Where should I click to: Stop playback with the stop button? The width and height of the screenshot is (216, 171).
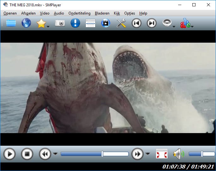tap(27, 154)
